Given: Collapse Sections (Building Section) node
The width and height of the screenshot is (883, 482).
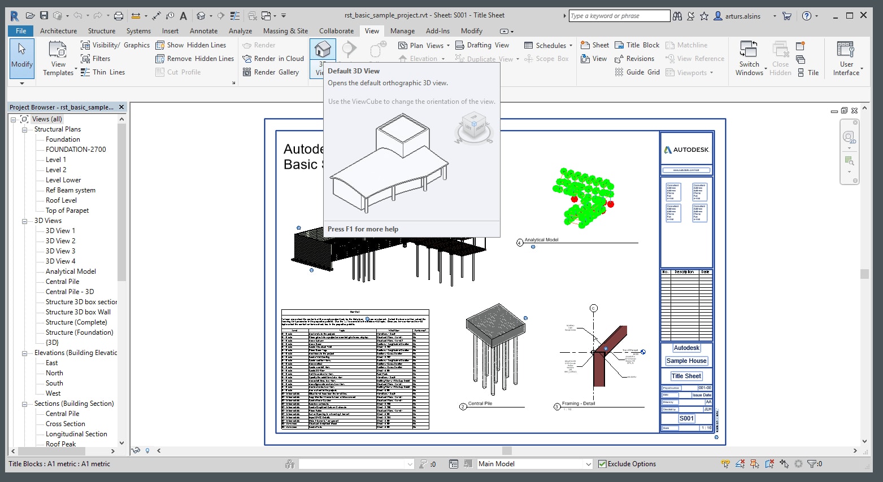Looking at the screenshot, I should point(25,404).
